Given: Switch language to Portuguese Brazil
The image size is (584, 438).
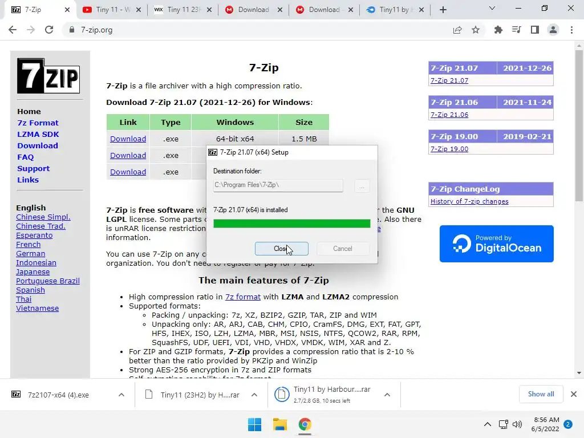Looking at the screenshot, I should (x=48, y=281).
